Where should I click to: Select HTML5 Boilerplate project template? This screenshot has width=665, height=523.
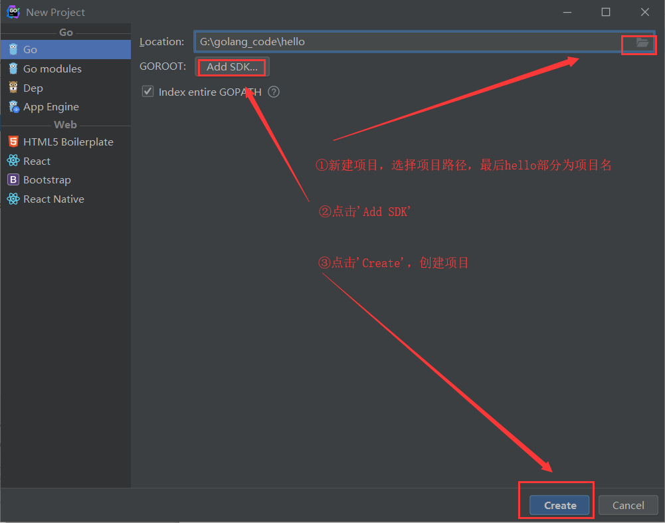pos(68,142)
